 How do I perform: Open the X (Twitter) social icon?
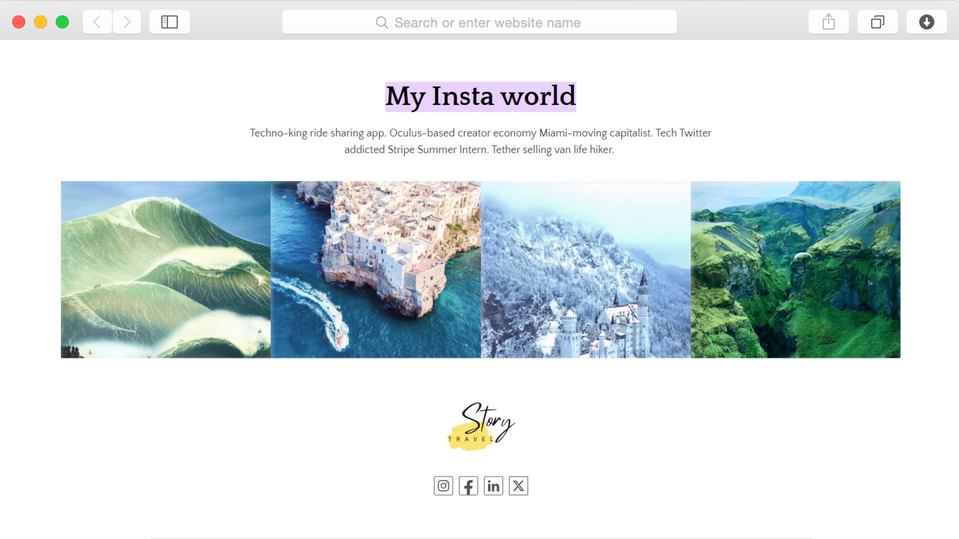pos(518,485)
